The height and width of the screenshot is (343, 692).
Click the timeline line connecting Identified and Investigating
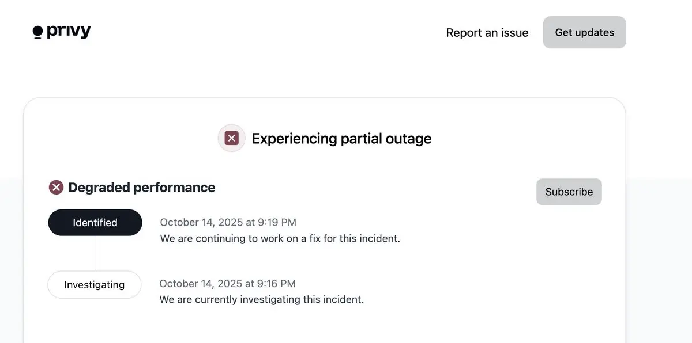click(x=95, y=253)
